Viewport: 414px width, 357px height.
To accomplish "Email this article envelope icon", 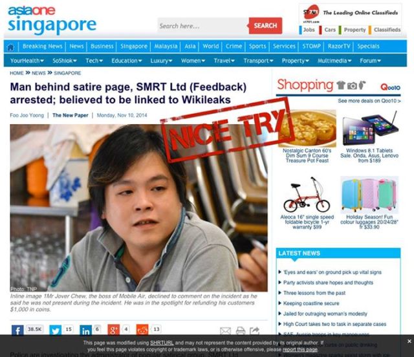I will pos(225,330).
